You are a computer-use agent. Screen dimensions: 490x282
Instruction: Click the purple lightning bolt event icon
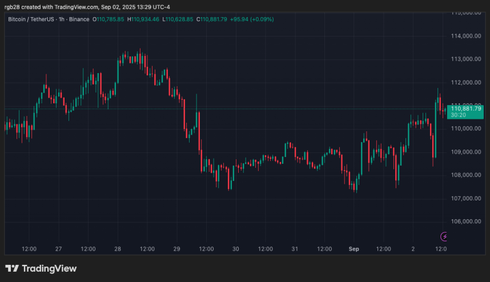click(x=444, y=236)
